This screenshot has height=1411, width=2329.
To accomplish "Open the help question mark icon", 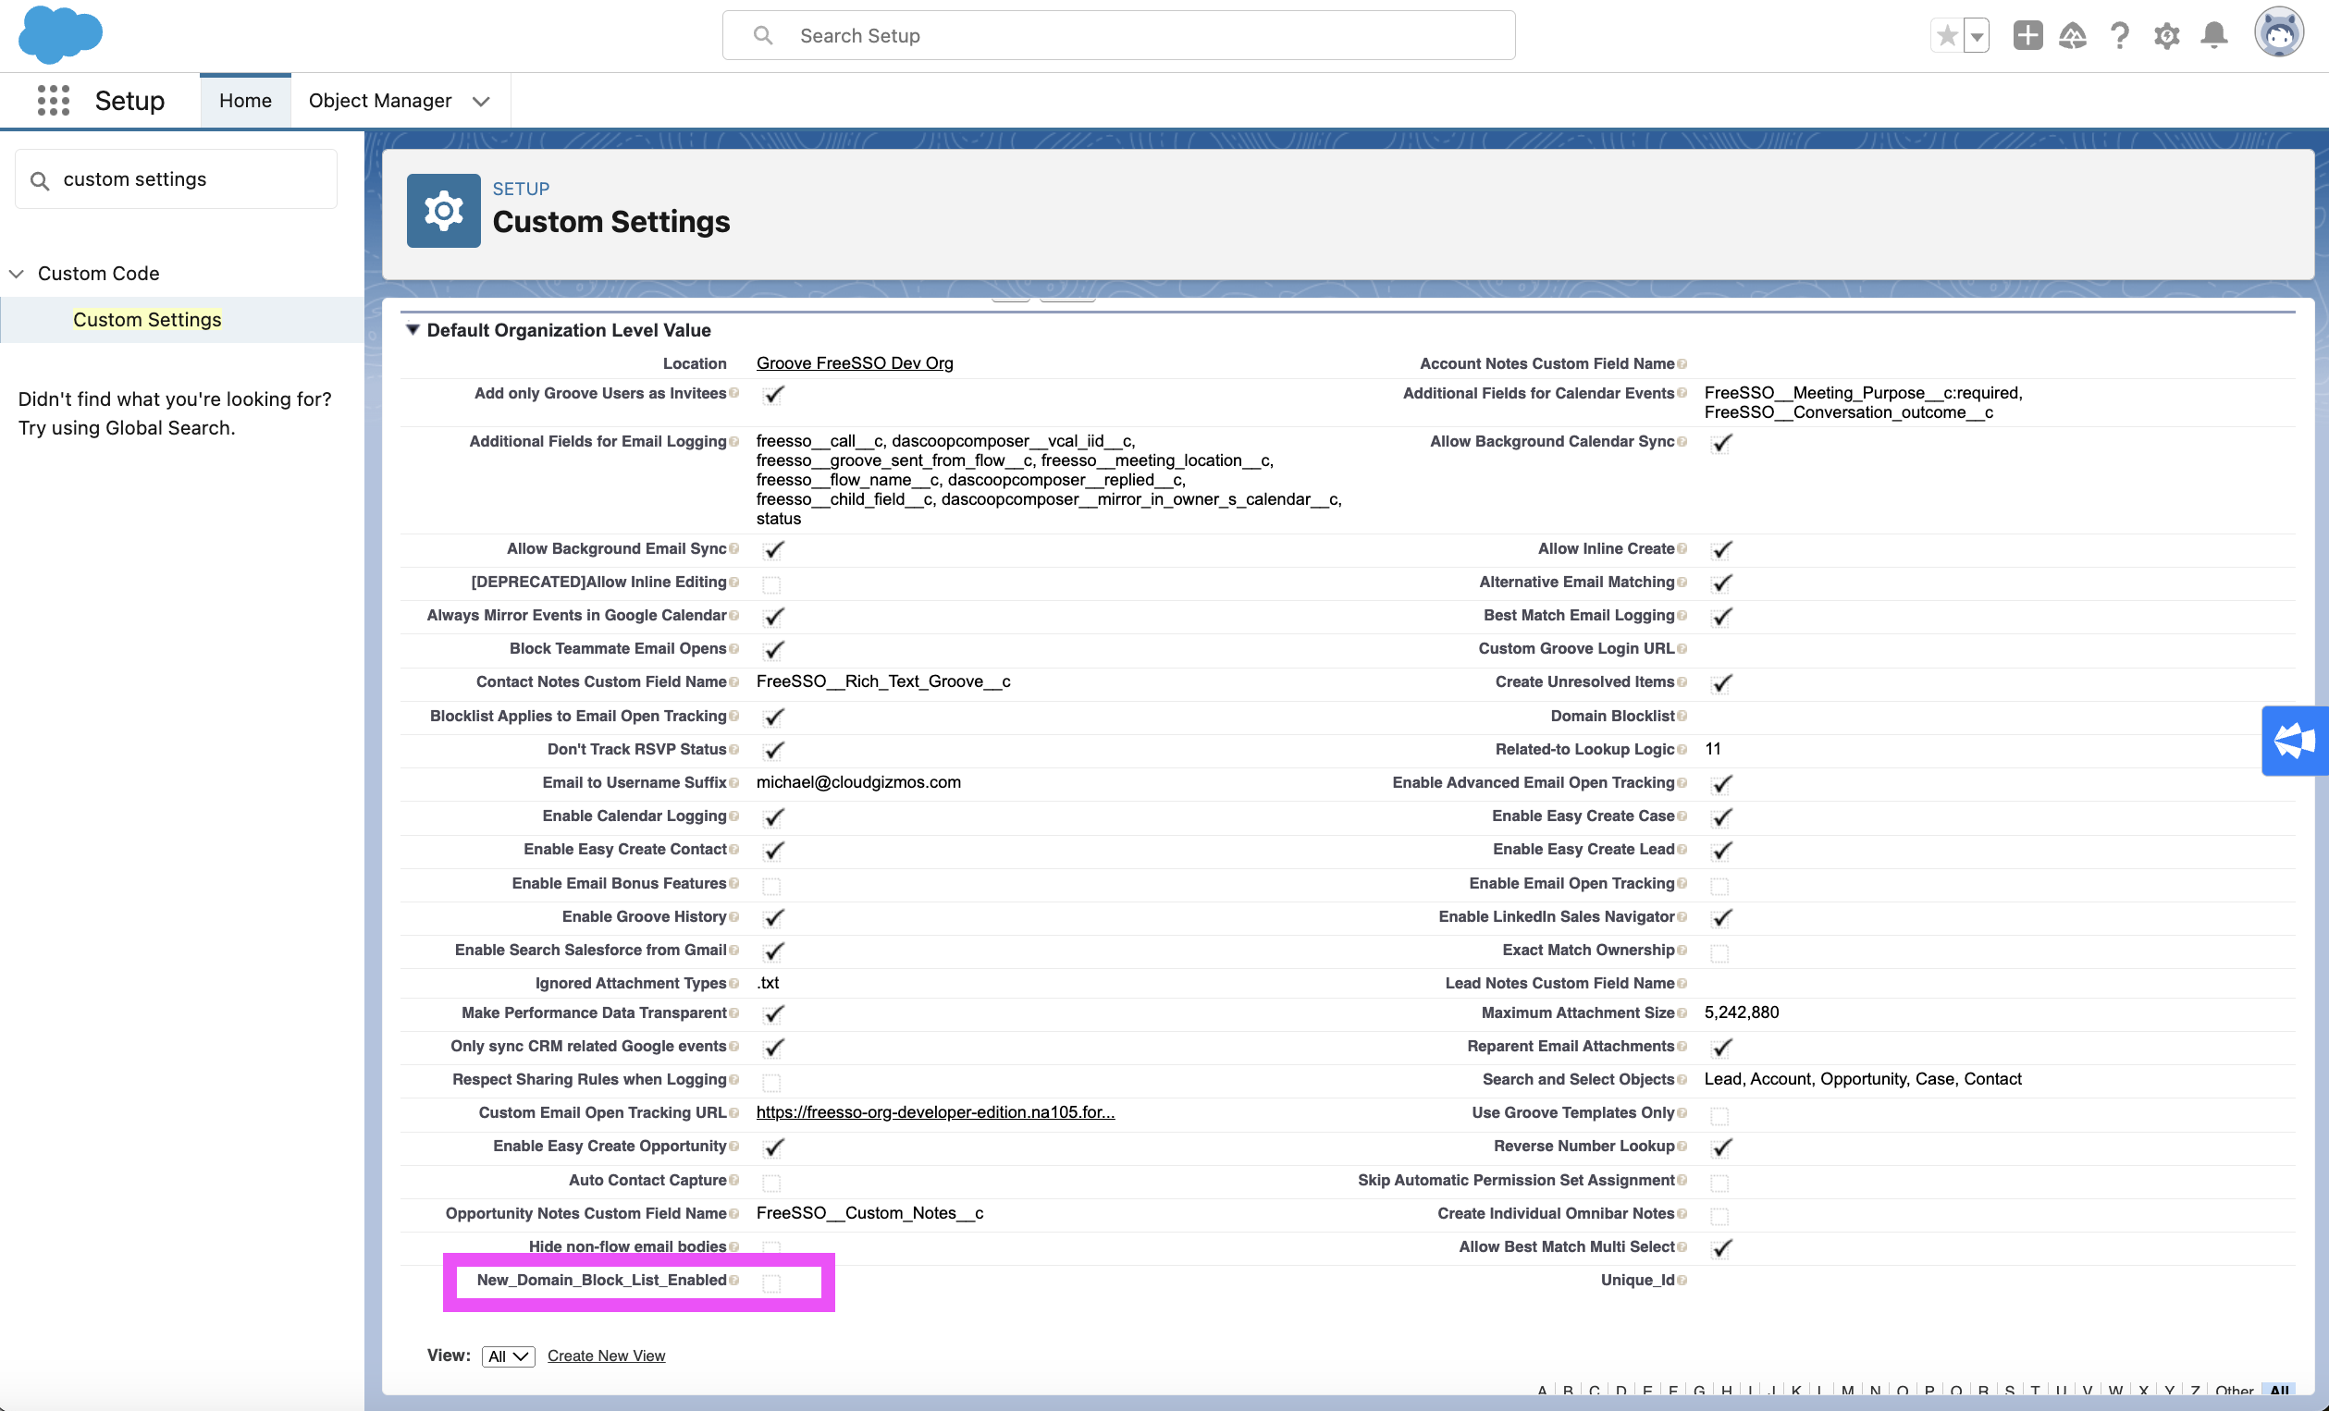I will (x=2120, y=36).
